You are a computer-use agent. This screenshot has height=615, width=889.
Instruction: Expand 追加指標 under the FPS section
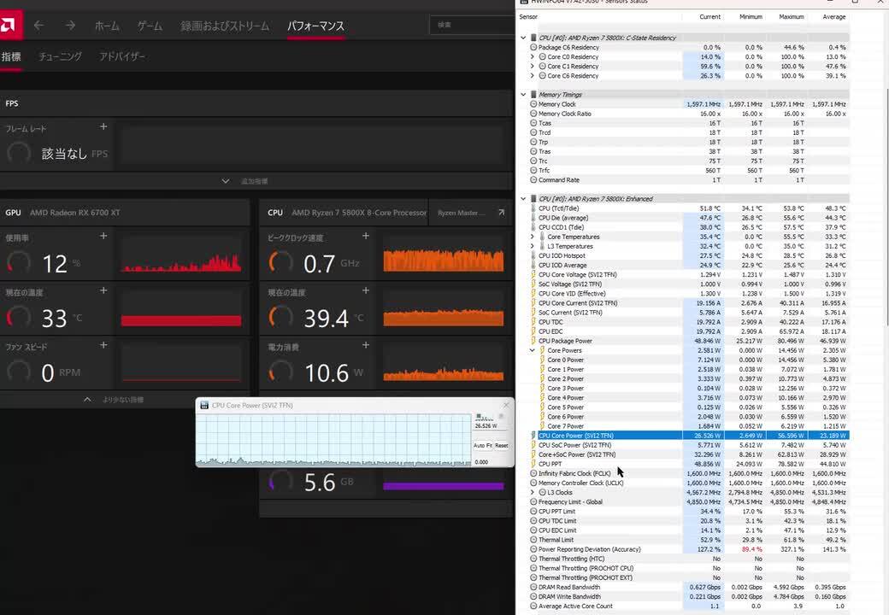click(x=246, y=181)
